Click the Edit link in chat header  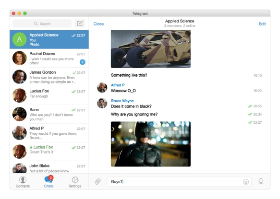262,24
